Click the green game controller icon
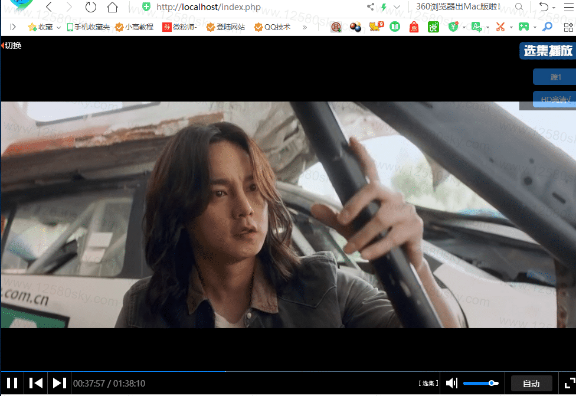Image resolution: width=576 pixels, height=396 pixels. tap(523, 27)
